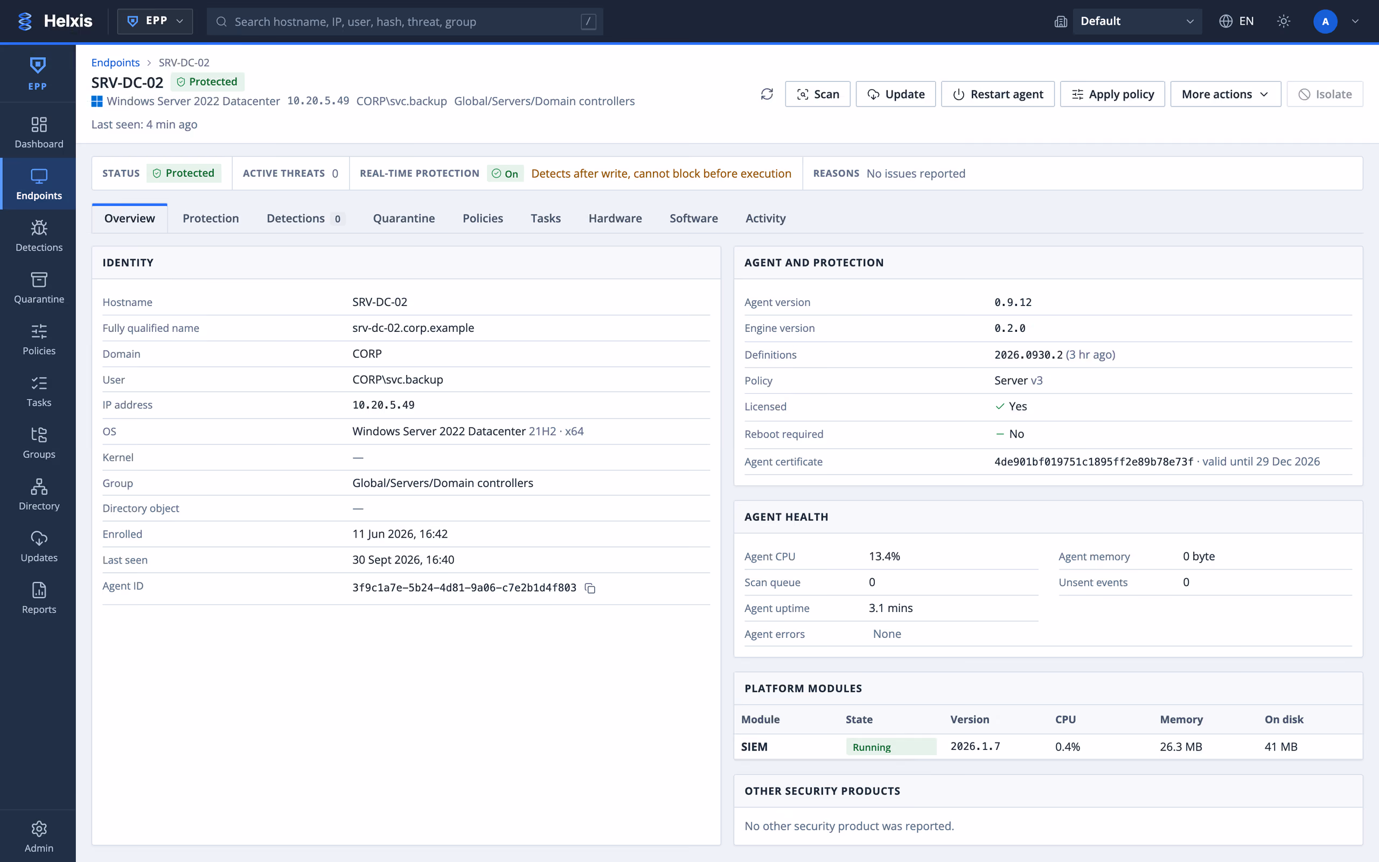The width and height of the screenshot is (1379, 862).
Task: Open Updates cloud icon in sidebar
Action: [39, 539]
